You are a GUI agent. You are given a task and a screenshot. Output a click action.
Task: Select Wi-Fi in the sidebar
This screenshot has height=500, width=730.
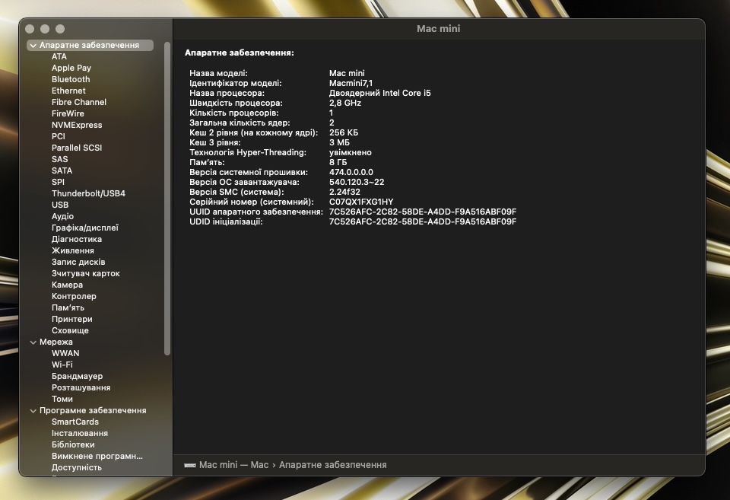click(62, 365)
